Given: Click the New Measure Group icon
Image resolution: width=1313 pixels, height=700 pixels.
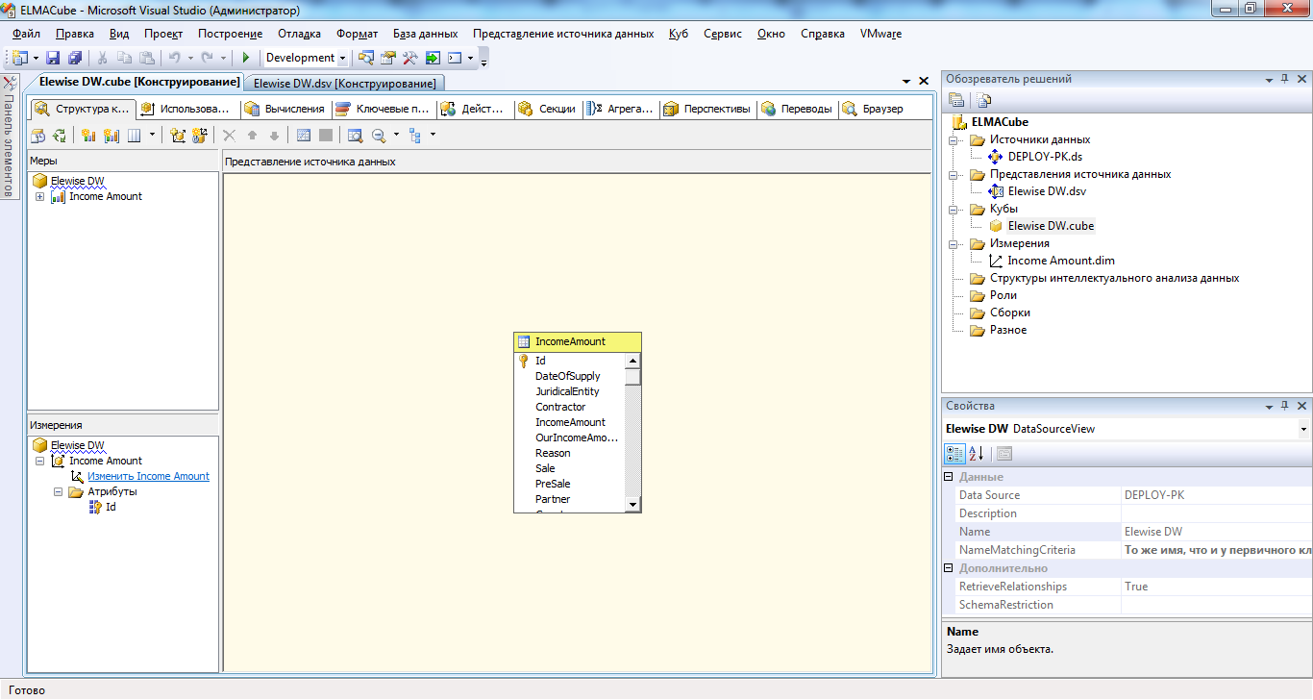Looking at the screenshot, I should coord(110,136).
